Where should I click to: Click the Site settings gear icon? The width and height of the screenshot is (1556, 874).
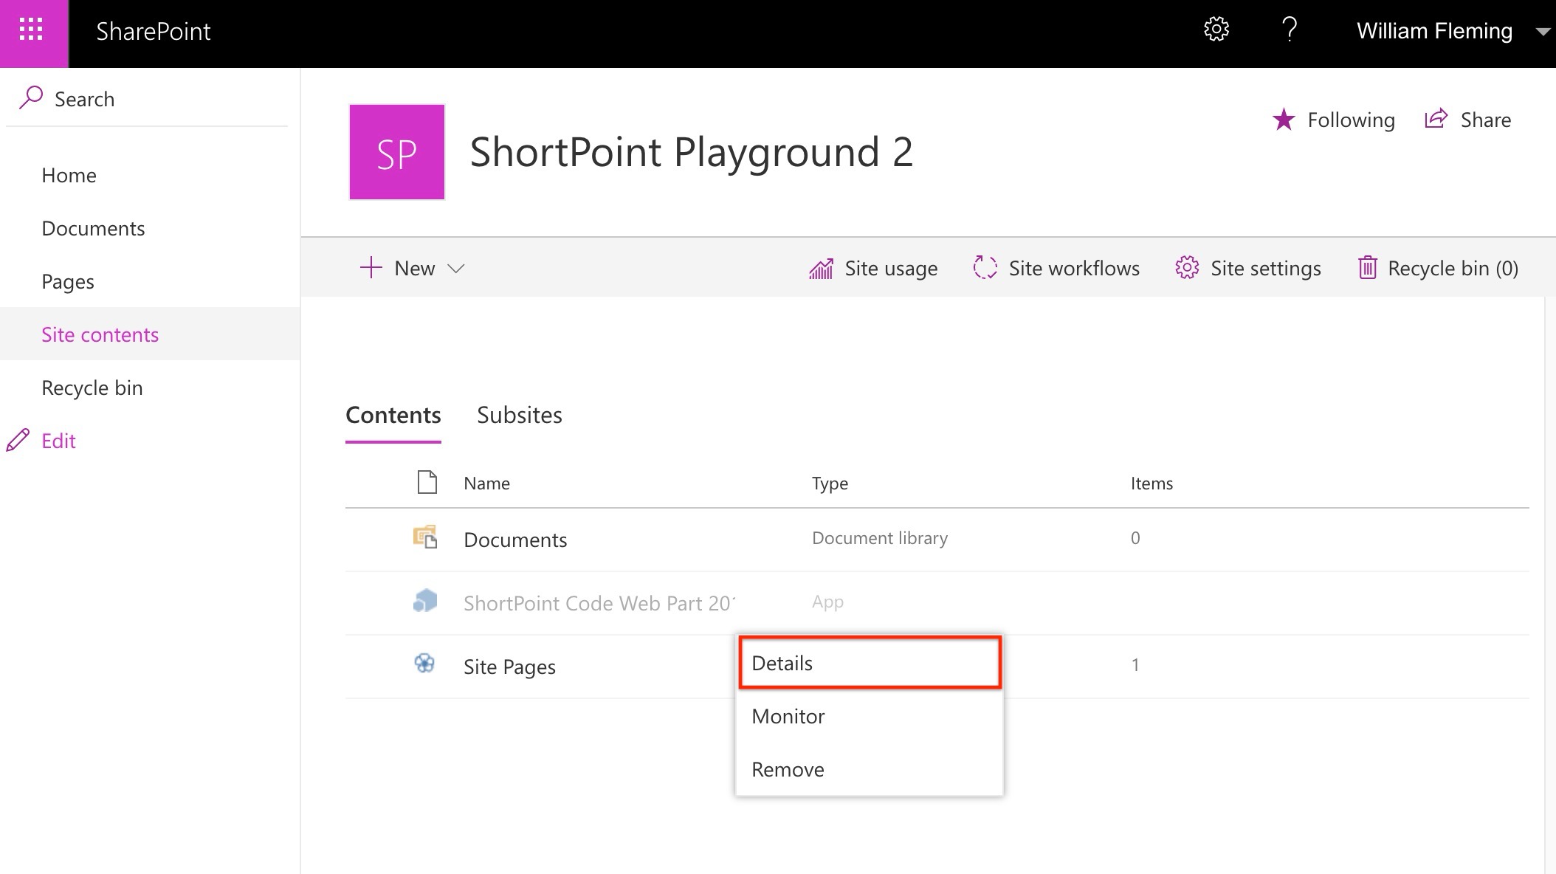(1186, 267)
